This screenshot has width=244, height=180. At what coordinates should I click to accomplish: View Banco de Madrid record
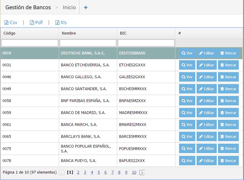click(187, 112)
